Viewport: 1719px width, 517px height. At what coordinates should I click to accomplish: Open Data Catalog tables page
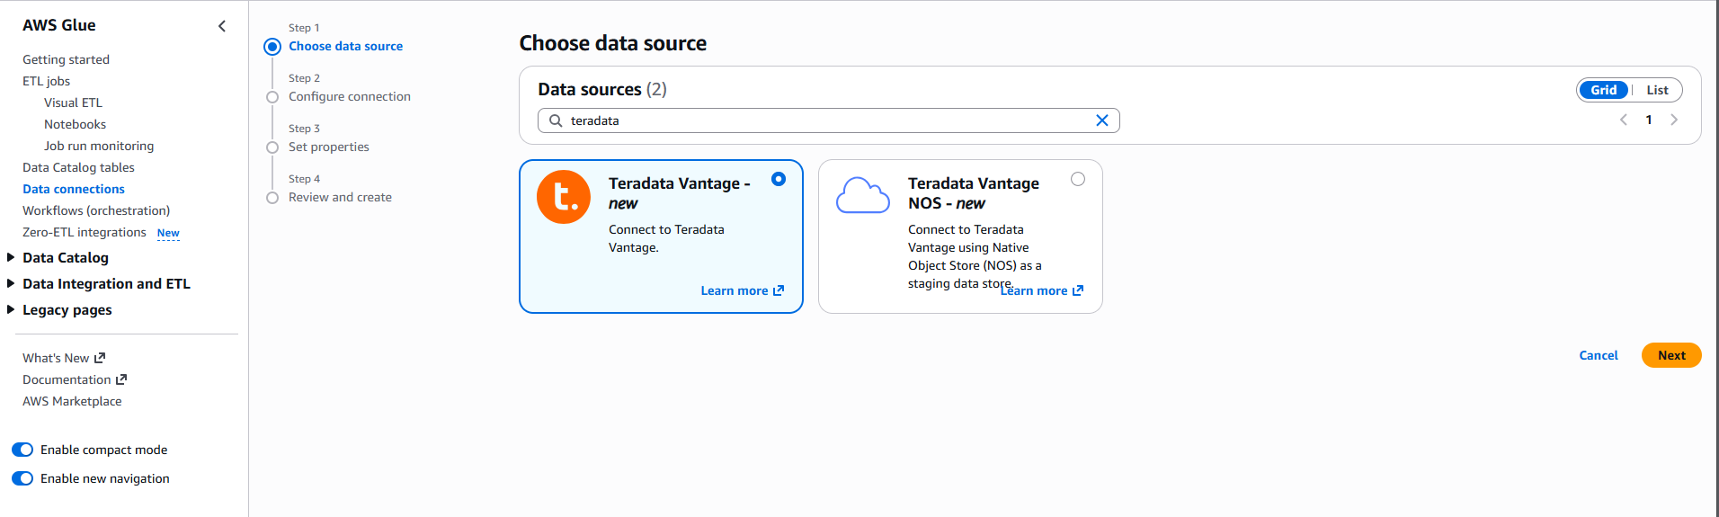pyautogui.click(x=78, y=167)
